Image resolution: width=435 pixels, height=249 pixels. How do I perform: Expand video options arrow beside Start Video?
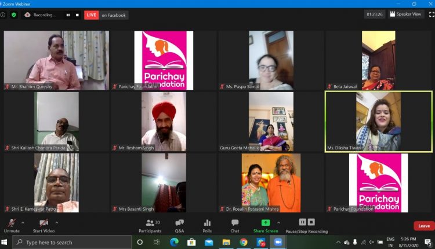point(56,222)
